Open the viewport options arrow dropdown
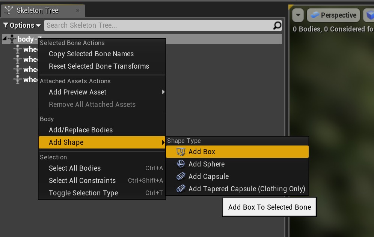Viewport: 374px width, 237px height. (x=298, y=15)
